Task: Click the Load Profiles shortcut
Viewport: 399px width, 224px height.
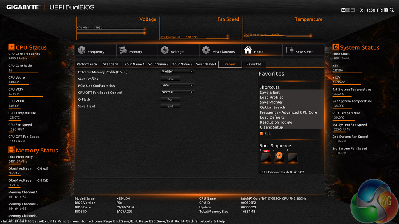Action: click(272, 97)
